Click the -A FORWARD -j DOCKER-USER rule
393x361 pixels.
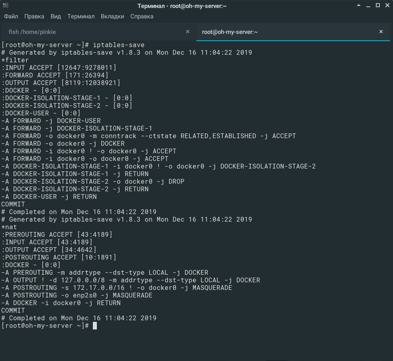(51, 121)
